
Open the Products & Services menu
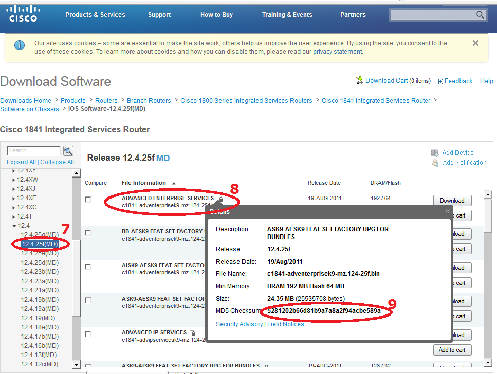coord(95,15)
